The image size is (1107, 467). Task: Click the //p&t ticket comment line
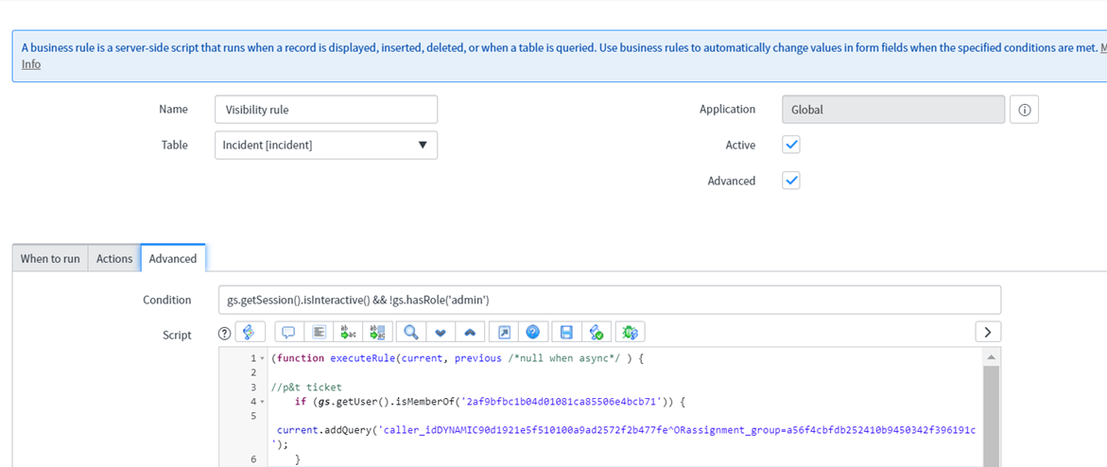(306, 388)
